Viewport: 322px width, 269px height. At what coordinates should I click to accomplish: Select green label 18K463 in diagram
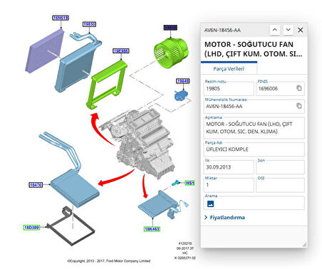[x=152, y=229]
